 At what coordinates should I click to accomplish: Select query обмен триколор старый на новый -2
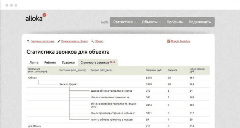(x=113, y=113)
